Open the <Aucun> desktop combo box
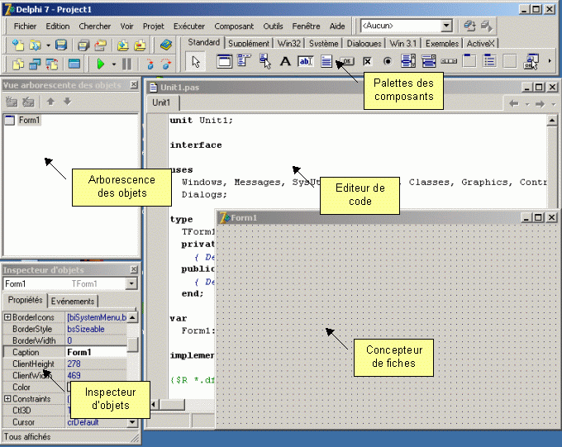The image size is (562, 447). pyautogui.click(x=406, y=26)
